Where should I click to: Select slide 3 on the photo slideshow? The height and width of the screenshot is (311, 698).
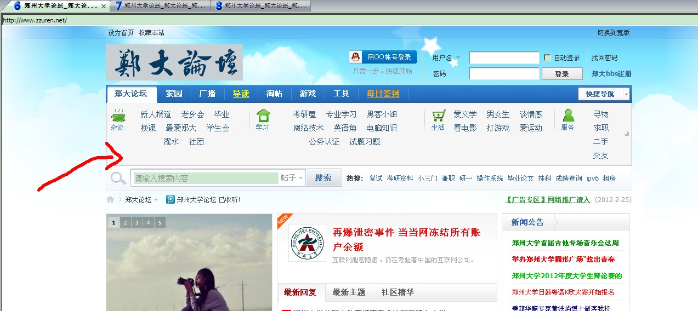137,222
